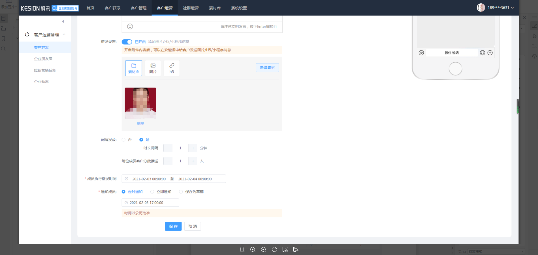Click zoom in magnifier in viewer toolbar

click(x=253, y=249)
